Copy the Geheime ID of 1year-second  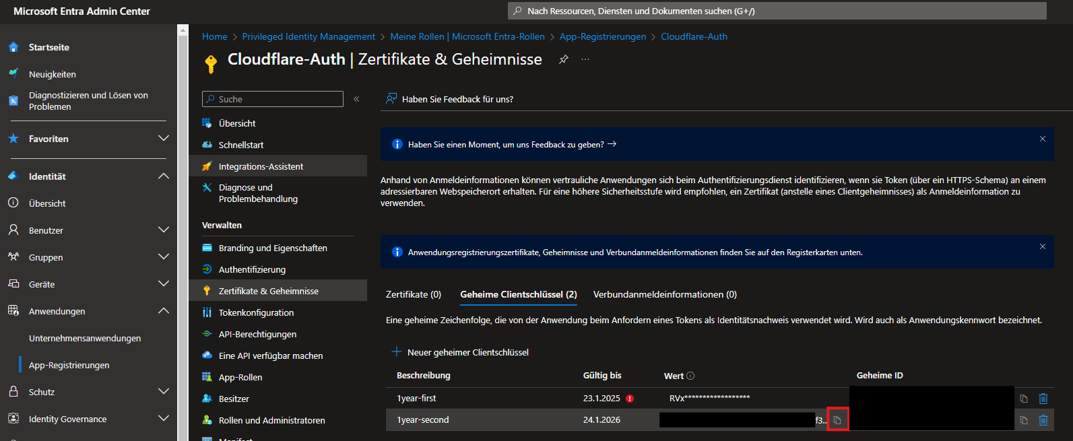[1024, 420]
